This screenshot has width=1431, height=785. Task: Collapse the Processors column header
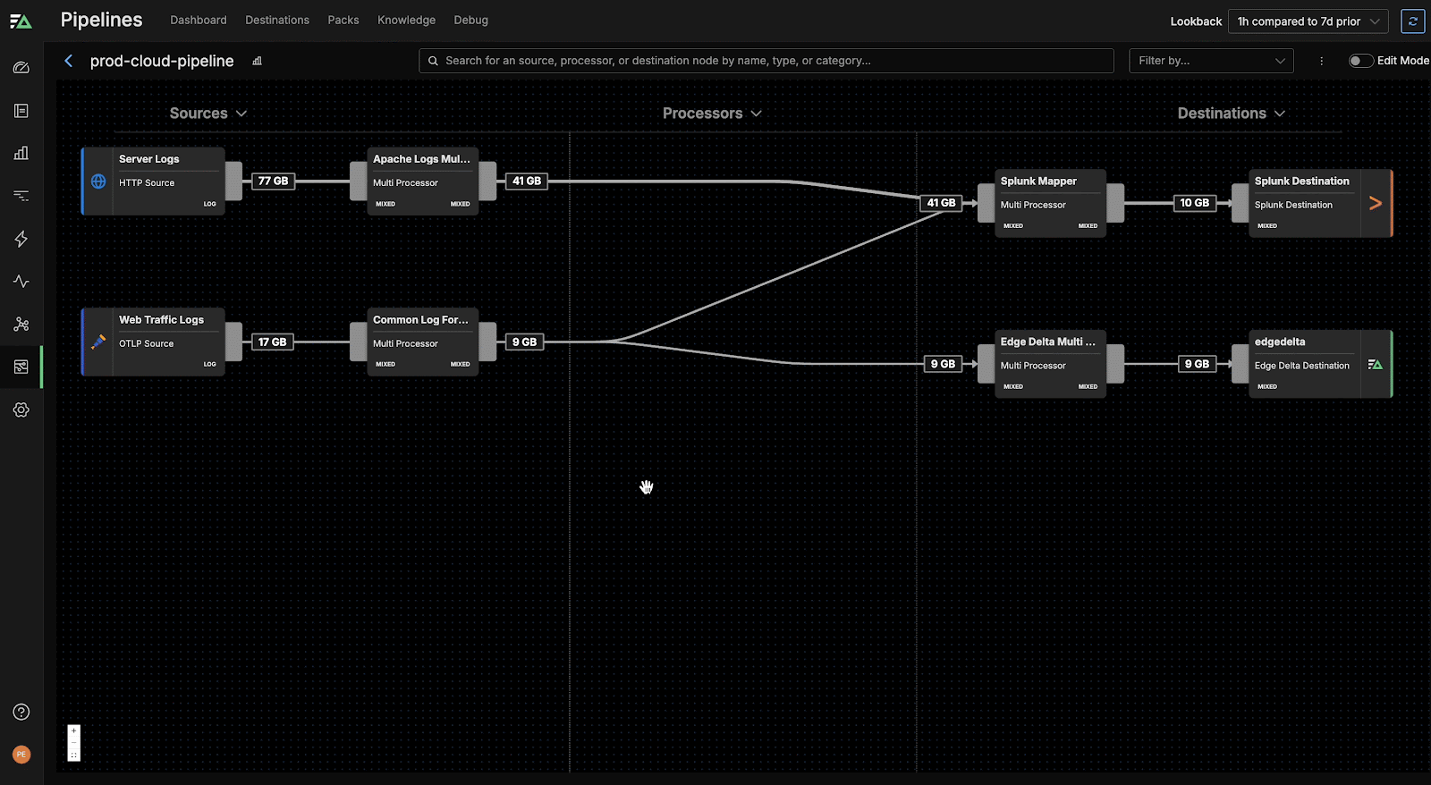(x=711, y=114)
